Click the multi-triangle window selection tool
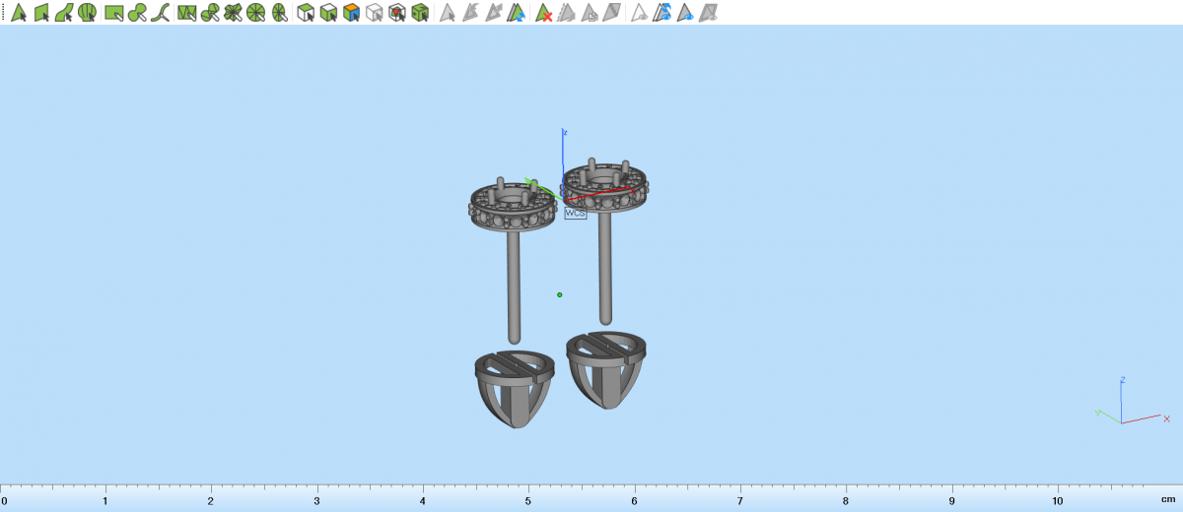Viewport: 1183px width, 512px height. pos(186,13)
